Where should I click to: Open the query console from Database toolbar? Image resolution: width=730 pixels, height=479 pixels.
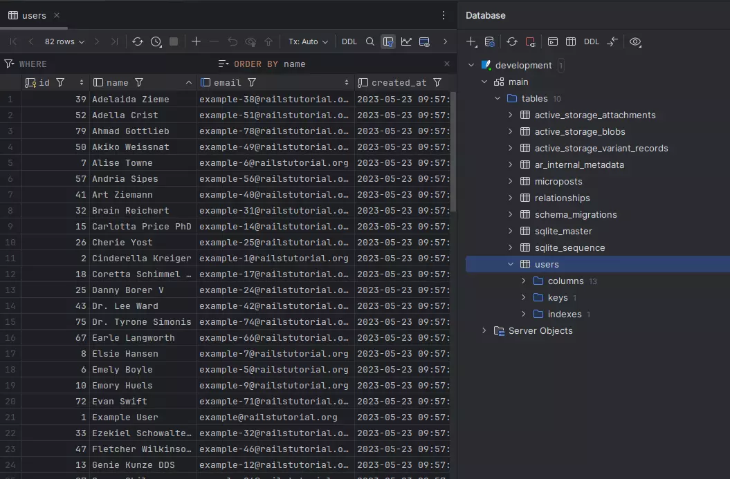[x=553, y=41]
